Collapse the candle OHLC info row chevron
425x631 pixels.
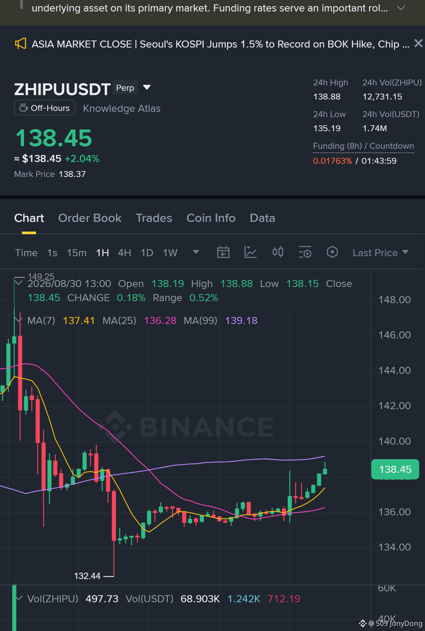coord(18,283)
